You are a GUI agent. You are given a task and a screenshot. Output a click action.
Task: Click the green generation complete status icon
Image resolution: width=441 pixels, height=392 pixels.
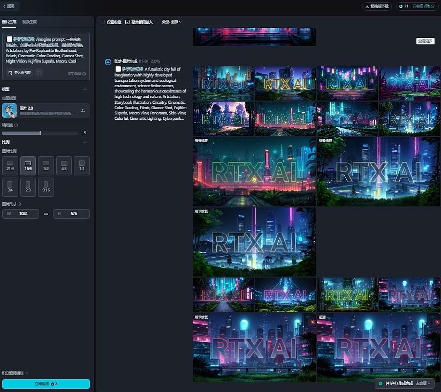click(x=381, y=383)
